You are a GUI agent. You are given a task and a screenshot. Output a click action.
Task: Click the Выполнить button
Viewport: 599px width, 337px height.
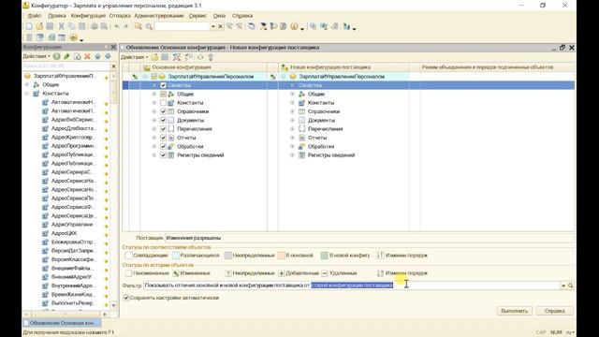[514, 311]
